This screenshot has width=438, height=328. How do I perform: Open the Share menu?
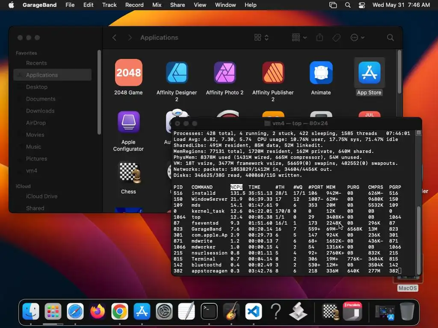tap(178, 5)
